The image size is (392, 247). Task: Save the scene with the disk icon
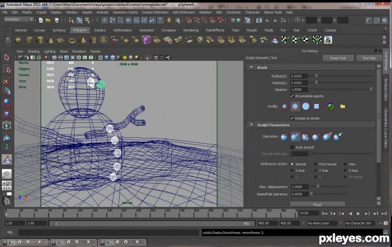point(57,20)
